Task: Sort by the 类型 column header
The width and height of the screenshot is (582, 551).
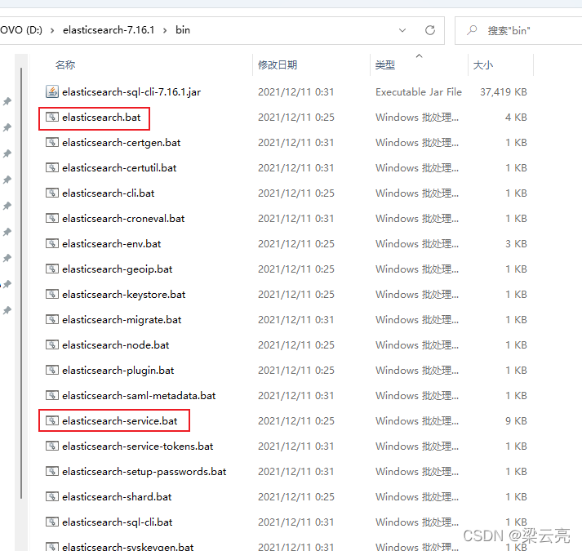Action: coord(385,65)
